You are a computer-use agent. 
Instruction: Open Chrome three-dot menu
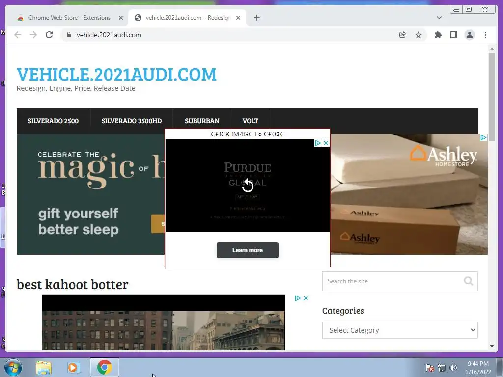485,35
